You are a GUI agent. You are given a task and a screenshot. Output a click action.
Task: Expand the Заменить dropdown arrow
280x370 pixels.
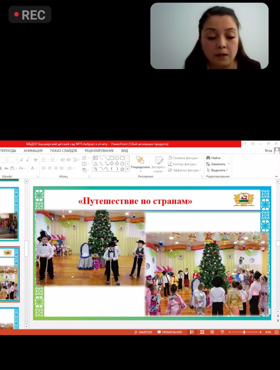click(x=229, y=164)
